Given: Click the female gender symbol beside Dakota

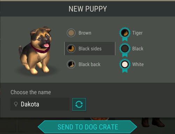Looking at the screenshot, I should pos(16,104).
